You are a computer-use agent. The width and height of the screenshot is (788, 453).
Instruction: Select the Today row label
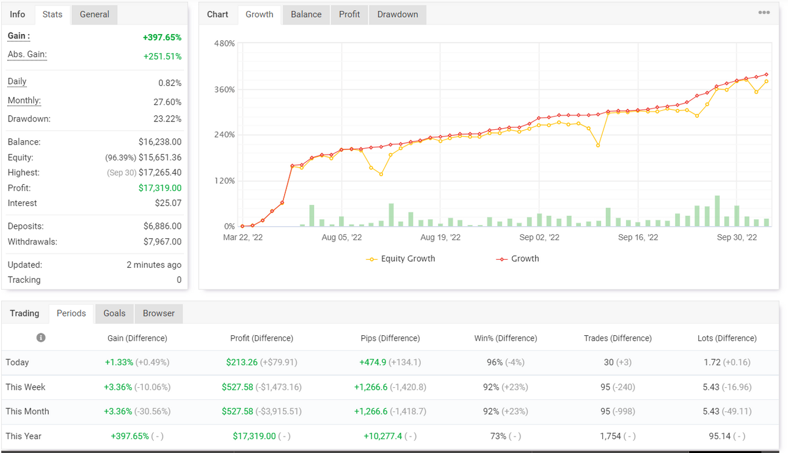click(x=18, y=362)
